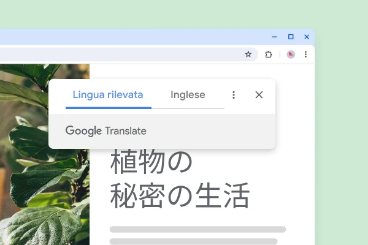This screenshot has width=368, height=245.
Task: Open the Extensions puzzle piece menu
Action: click(268, 55)
